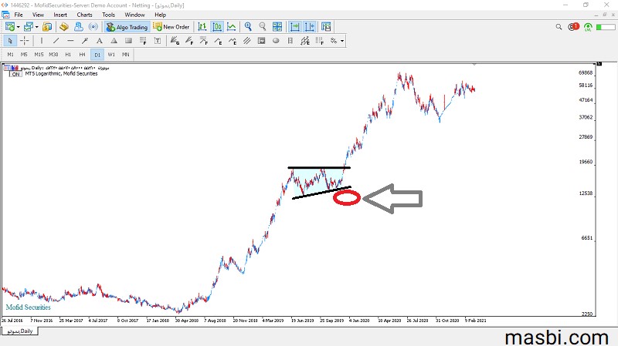Choose the horizontal line drawing tool

point(70,41)
